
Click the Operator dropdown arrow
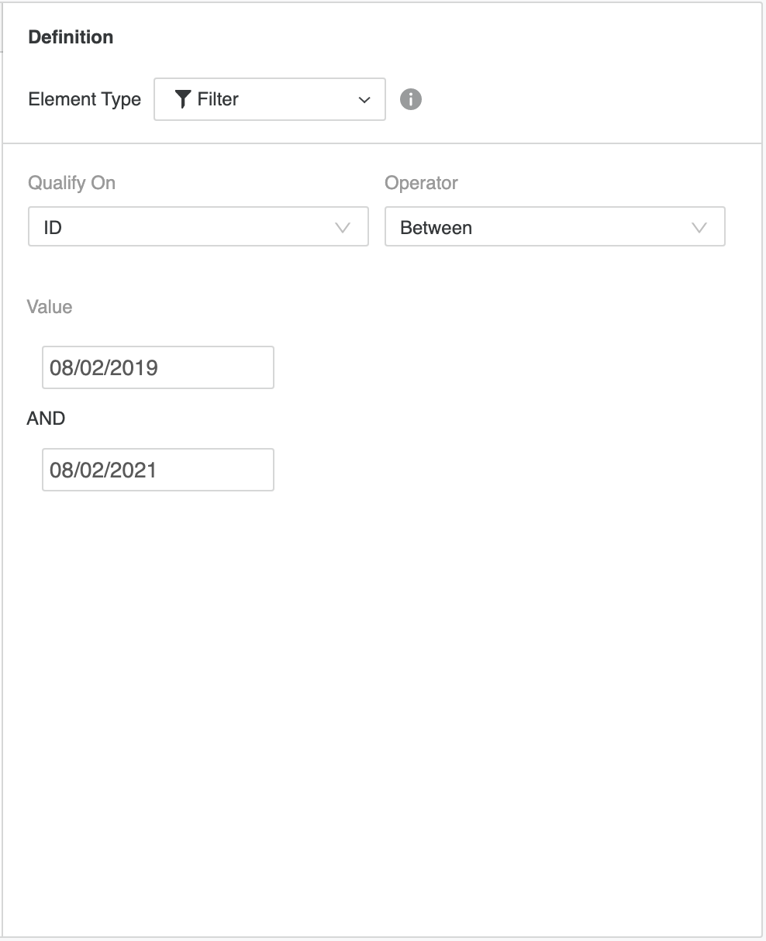pos(699,227)
